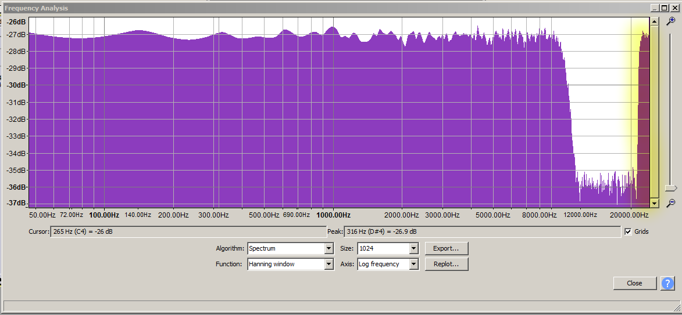Click the 1000.00Hz frequency axis label

(x=334, y=215)
